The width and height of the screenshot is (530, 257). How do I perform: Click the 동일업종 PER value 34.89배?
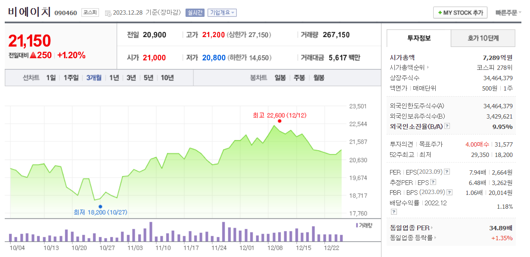[500, 228]
